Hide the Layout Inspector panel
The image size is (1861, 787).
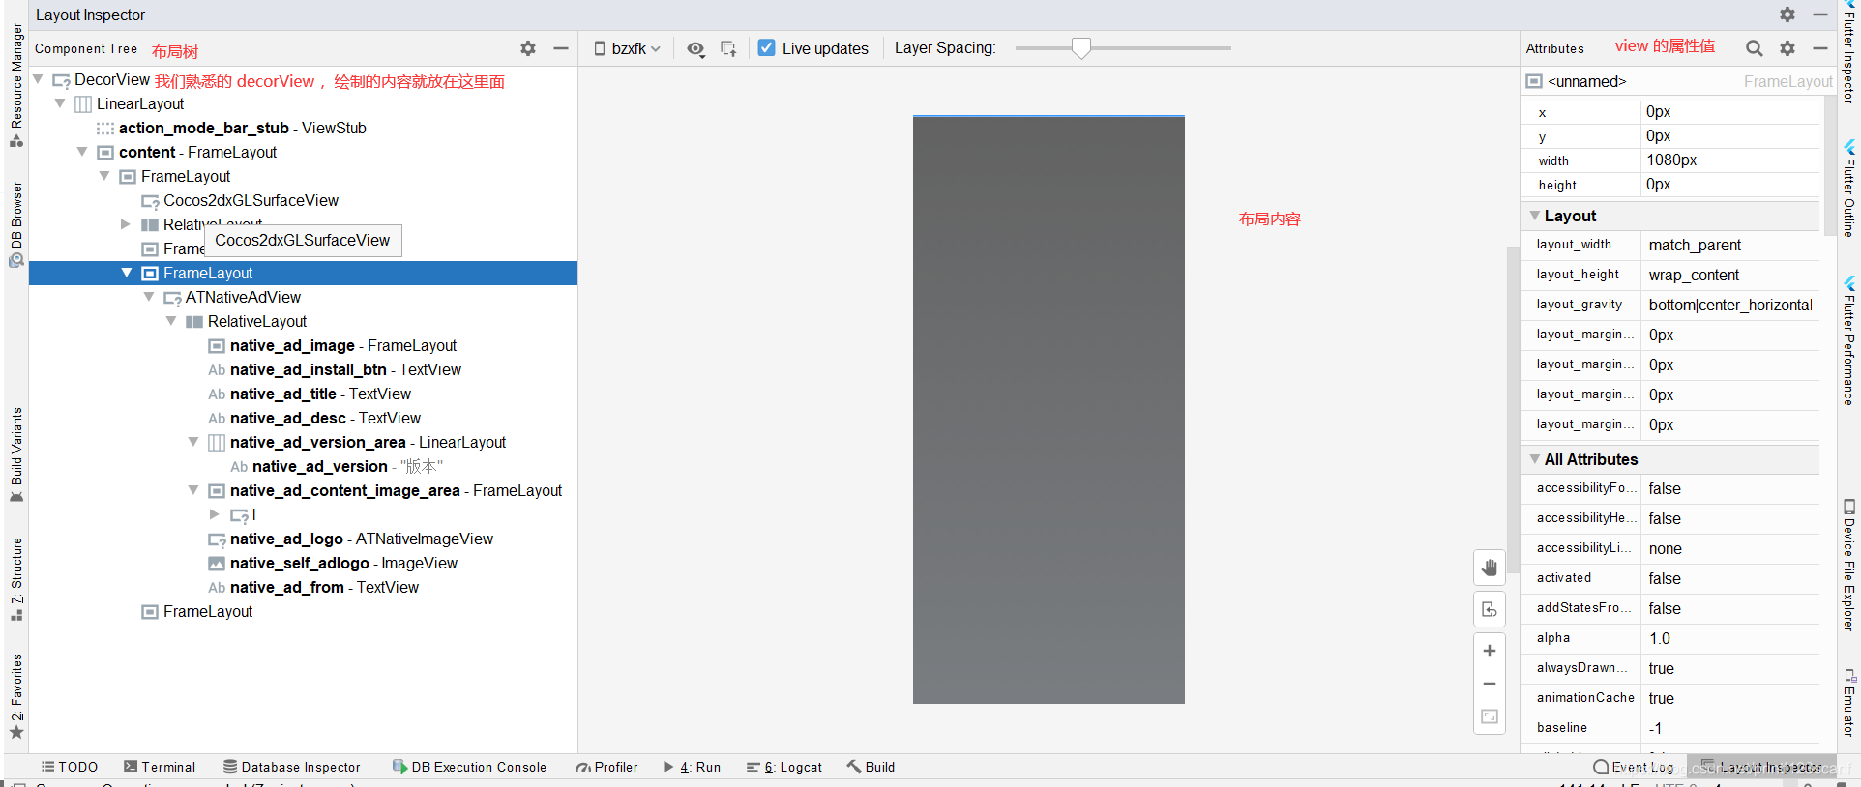click(1819, 15)
